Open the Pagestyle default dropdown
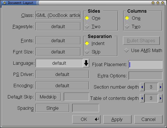167x128 pixels. [x=58, y=26]
